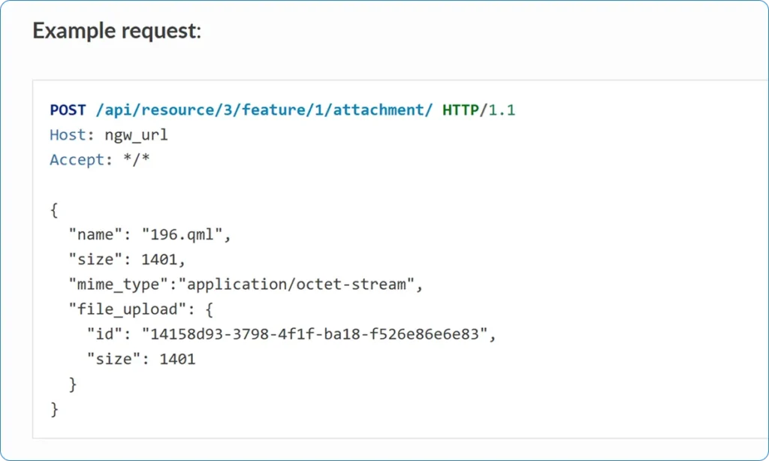Click the 1.1 version number
The image size is (769, 461).
point(502,110)
